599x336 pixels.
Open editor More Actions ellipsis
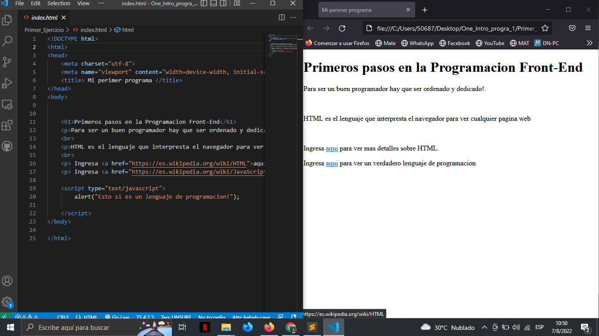click(293, 17)
